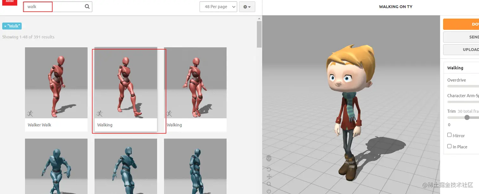479x194 pixels.
Task: Remove the "Walk" search filter tag
Action: coord(5,26)
